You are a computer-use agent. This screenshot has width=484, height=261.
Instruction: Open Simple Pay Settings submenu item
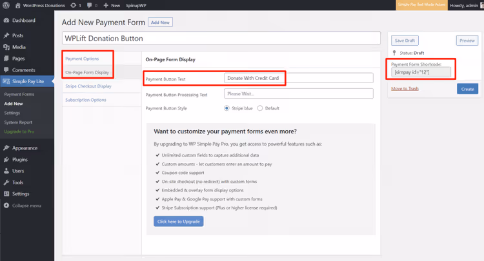click(12, 113)
